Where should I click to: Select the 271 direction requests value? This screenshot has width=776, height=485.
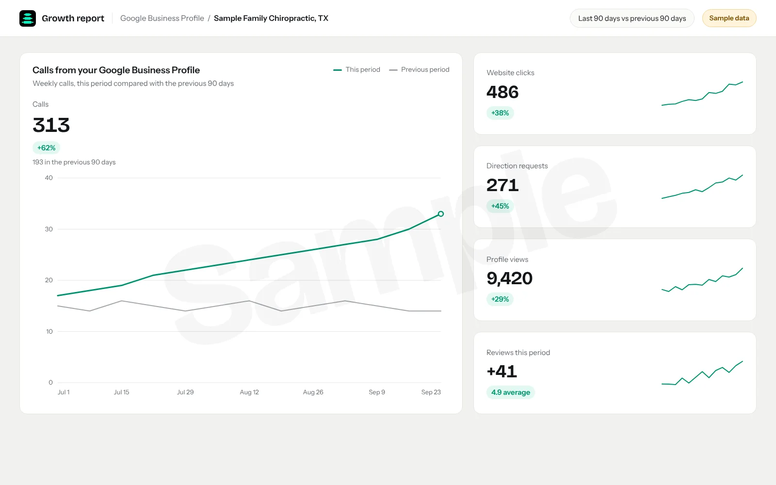pos(502,185)
